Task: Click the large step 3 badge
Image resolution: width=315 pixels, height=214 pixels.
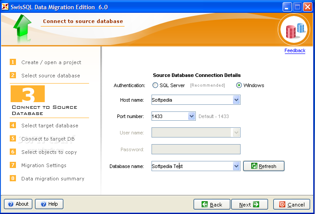Action: tap(28, 94)
